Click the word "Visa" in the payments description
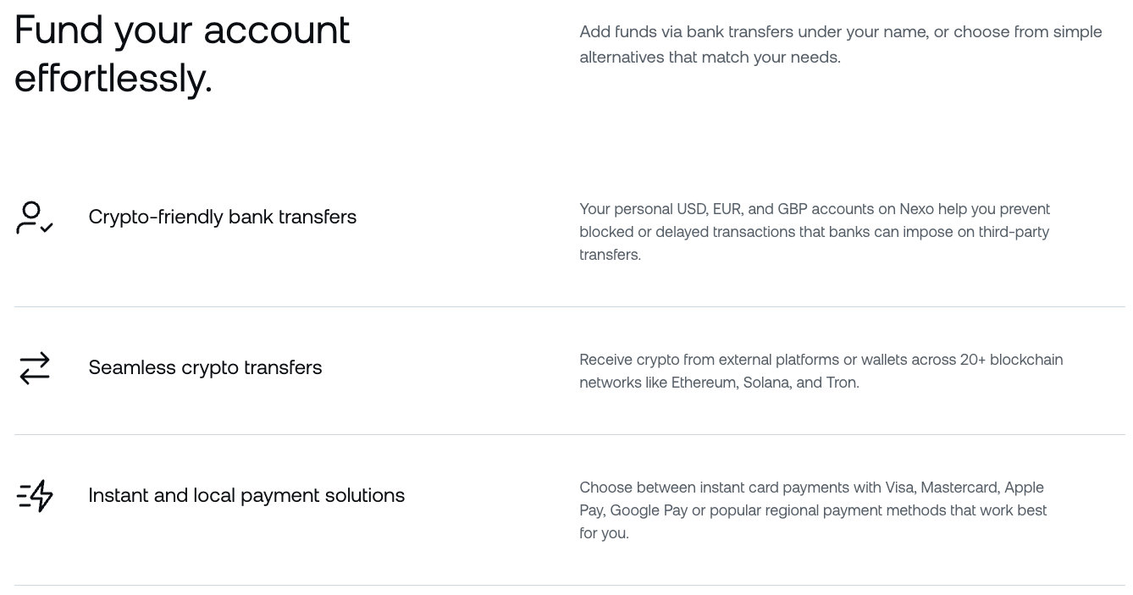This screenshot has height=595, width=1133. click(900, 488)
